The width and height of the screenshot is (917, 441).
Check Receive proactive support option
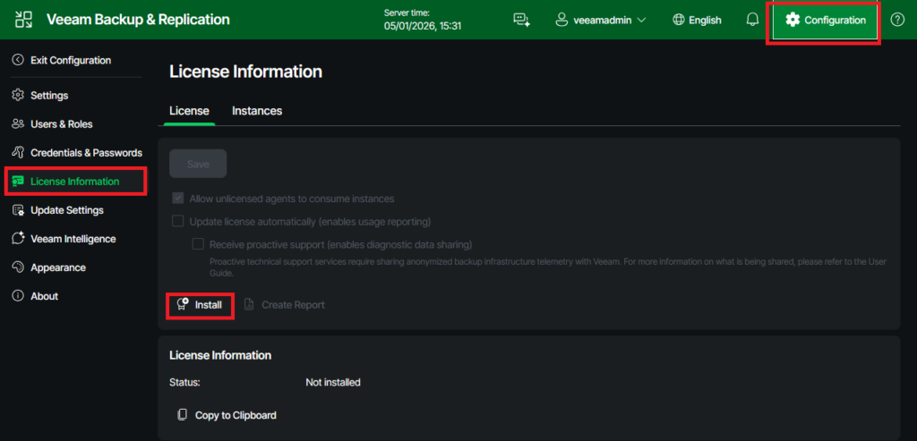coord(199,244)
